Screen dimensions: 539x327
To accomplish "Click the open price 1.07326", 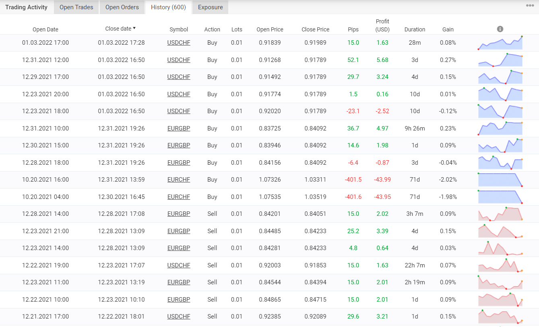I will [x=270, y=180].
